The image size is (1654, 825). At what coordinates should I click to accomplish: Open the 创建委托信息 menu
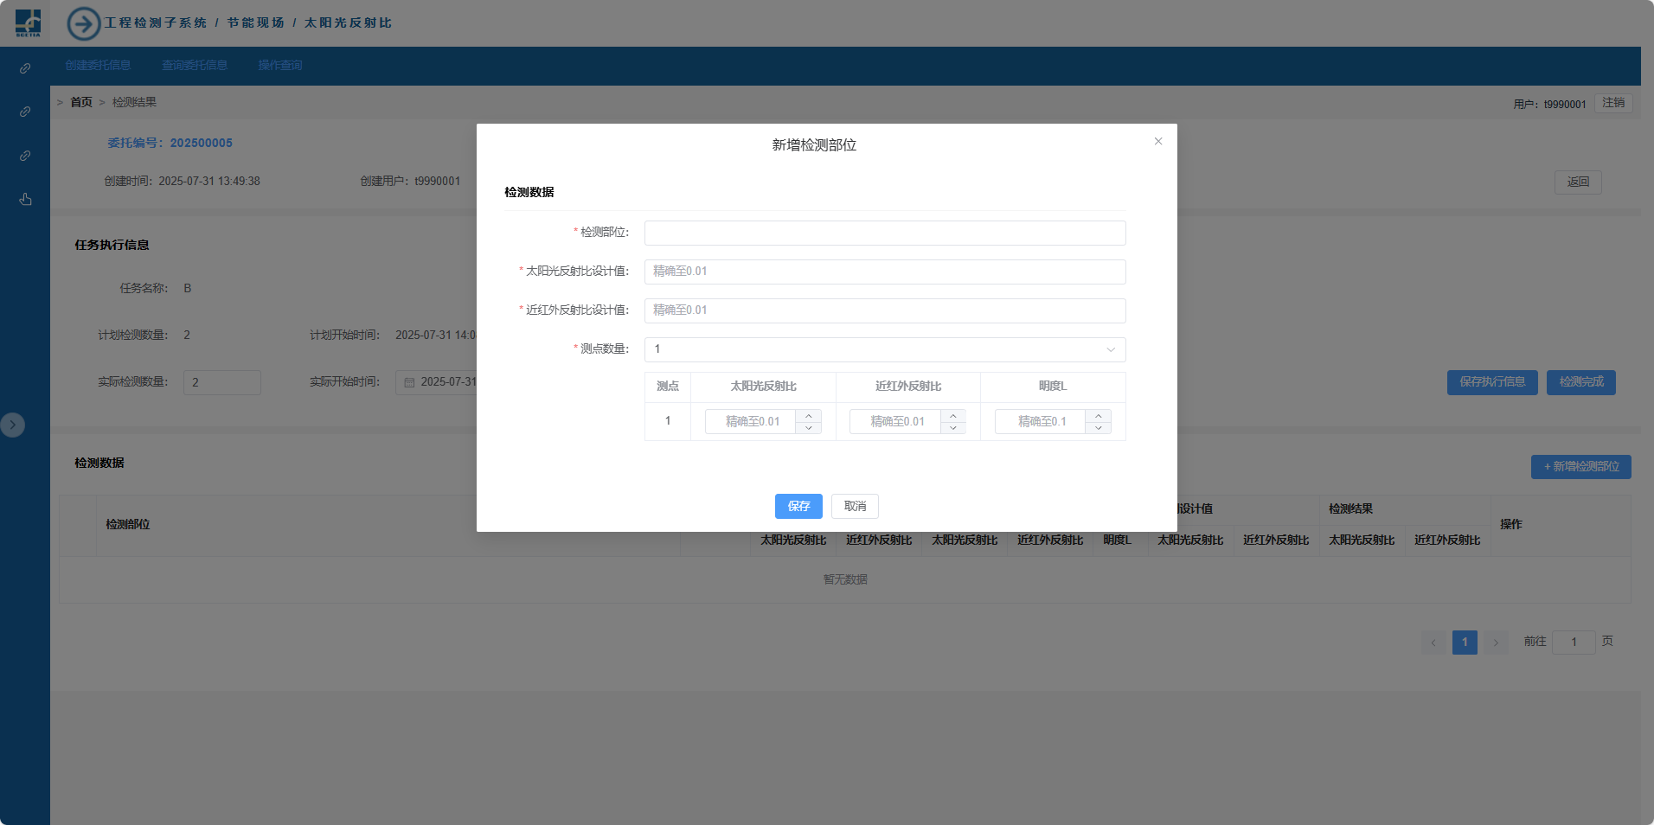pyautogui.click(x=98, y=66)
